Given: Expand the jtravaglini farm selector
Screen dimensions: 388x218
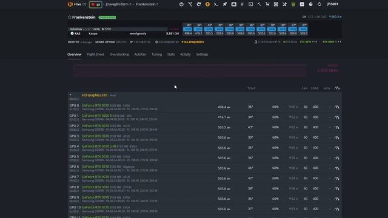Looking at the screenshot, I should pos(118,4).
